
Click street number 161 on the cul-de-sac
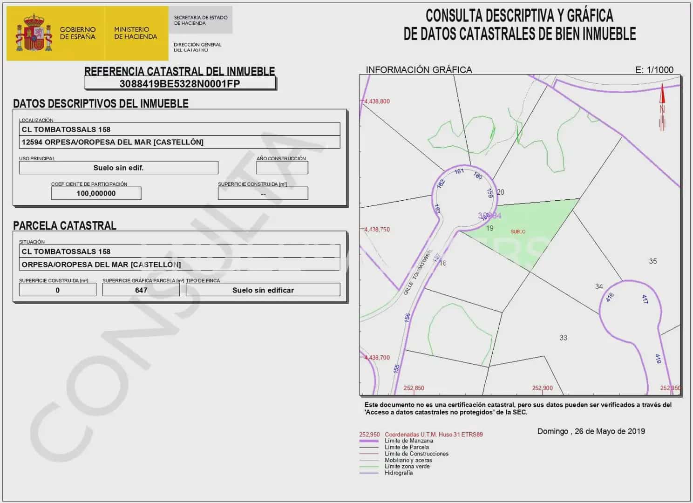tap(459, 171)
